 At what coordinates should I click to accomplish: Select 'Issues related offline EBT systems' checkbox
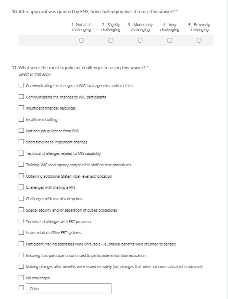pos(21,233)
